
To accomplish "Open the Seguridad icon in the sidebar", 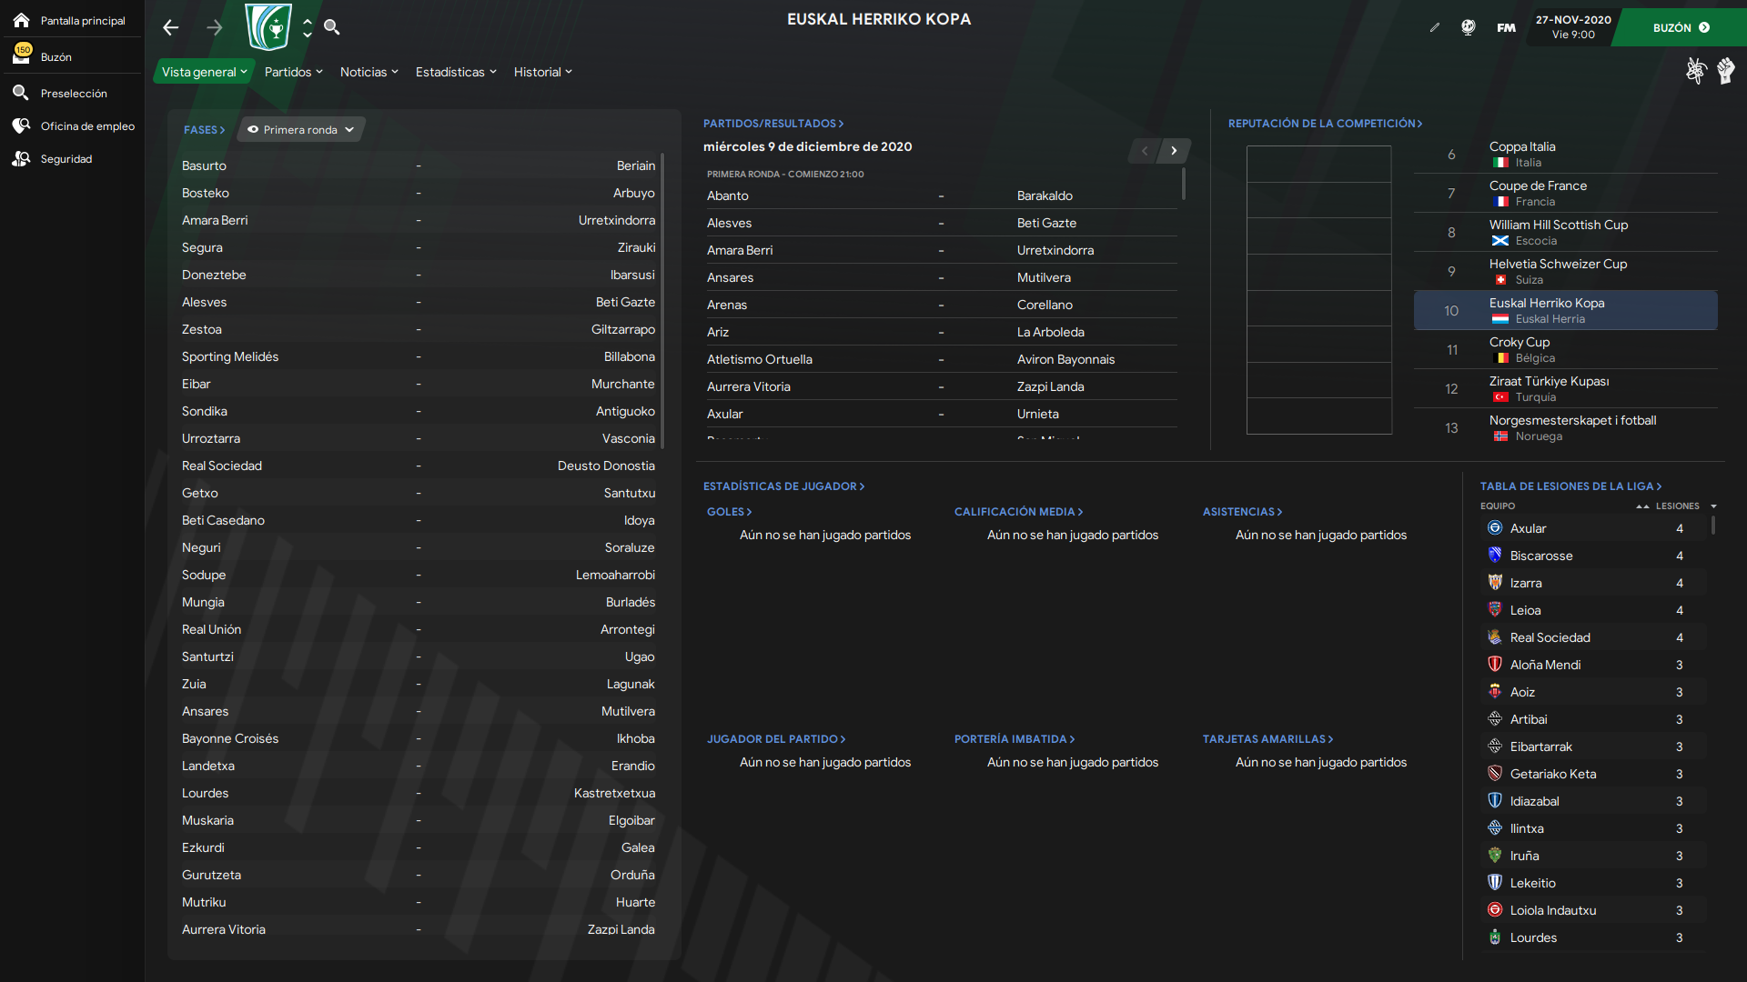I will [21, 158].
